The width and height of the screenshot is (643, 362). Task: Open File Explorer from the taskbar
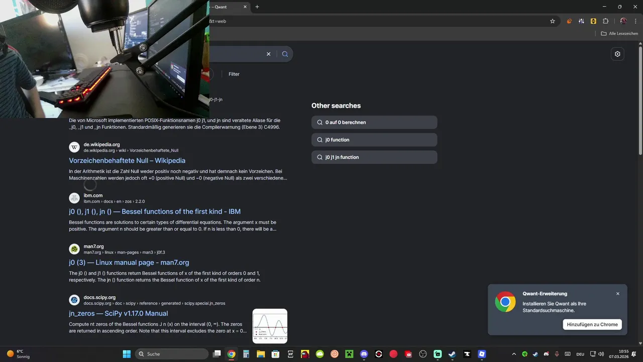(261, 354)
